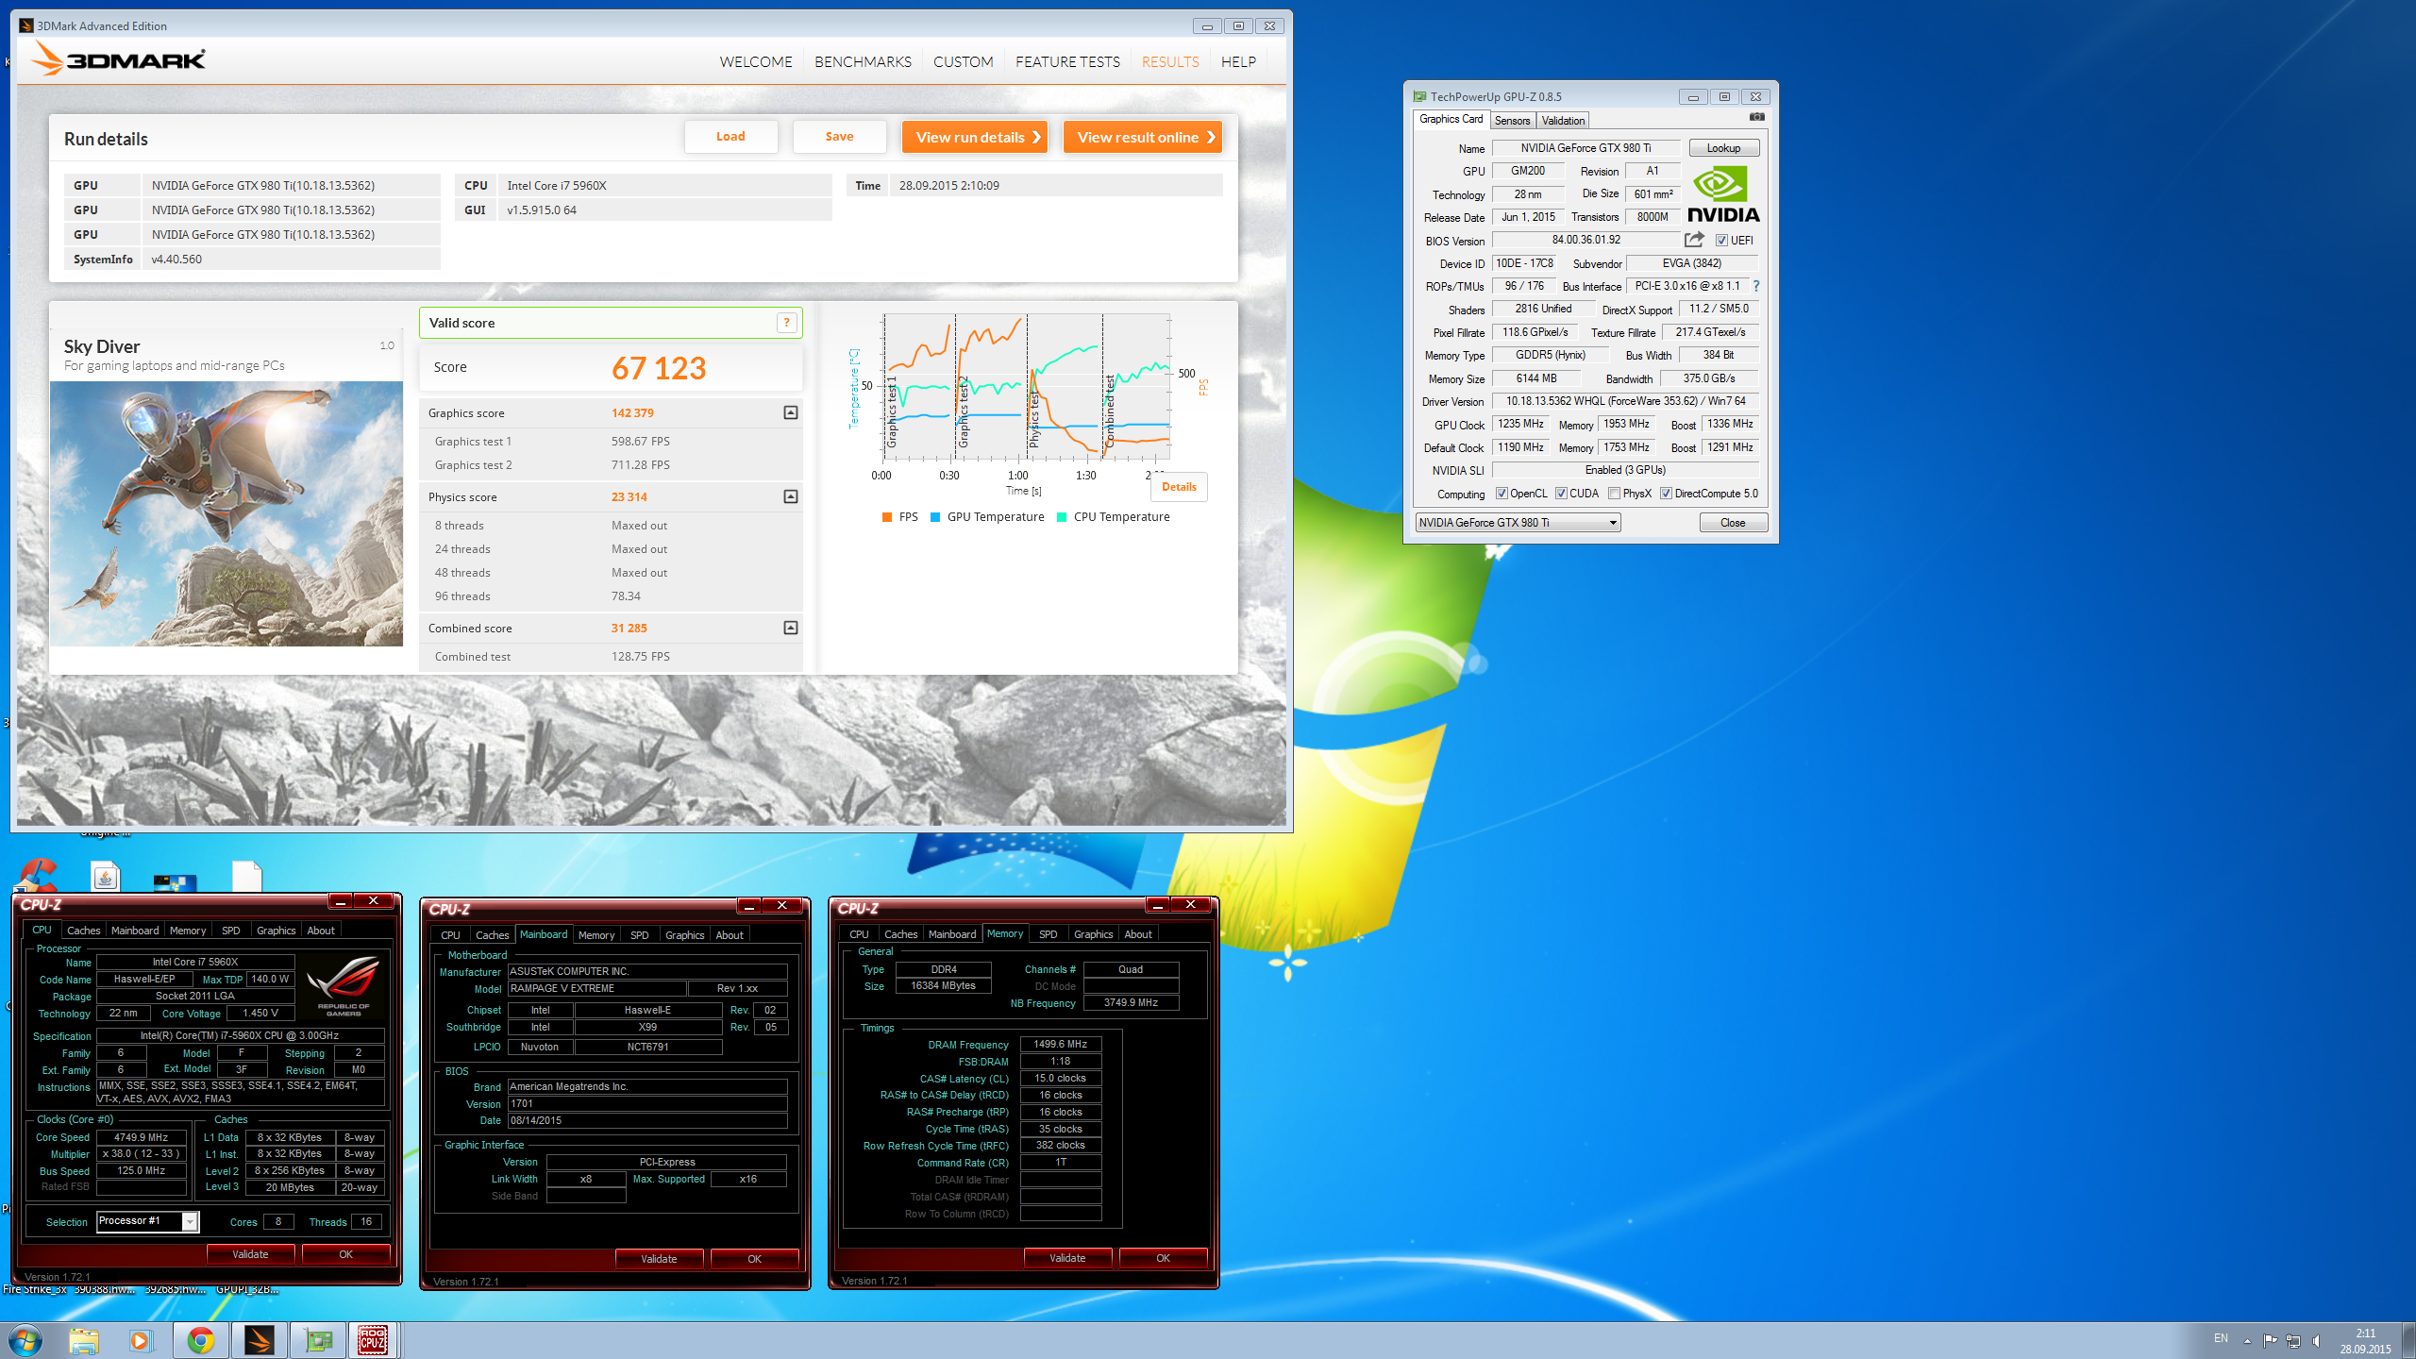Click the CCleaner desktop shortcut icon

(36, 875)
